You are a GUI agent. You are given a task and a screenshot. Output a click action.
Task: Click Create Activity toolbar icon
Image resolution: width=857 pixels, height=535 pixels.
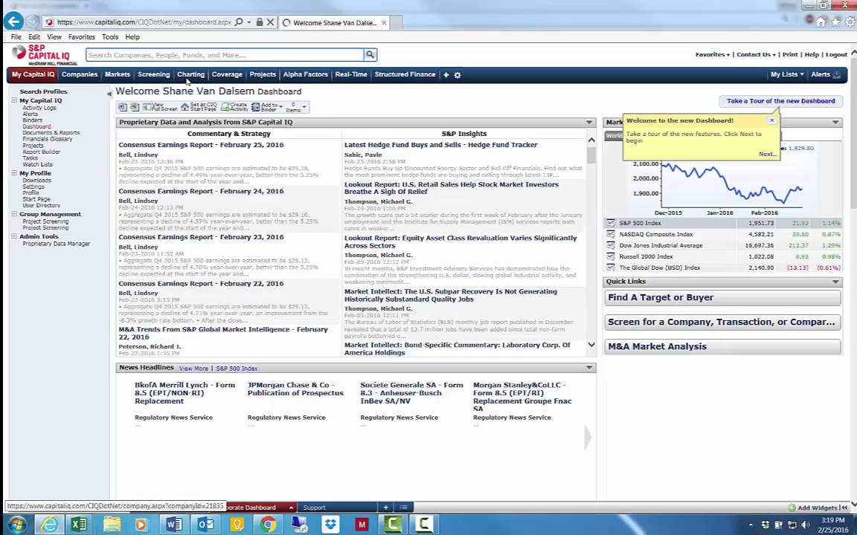(x=234, y=107)
